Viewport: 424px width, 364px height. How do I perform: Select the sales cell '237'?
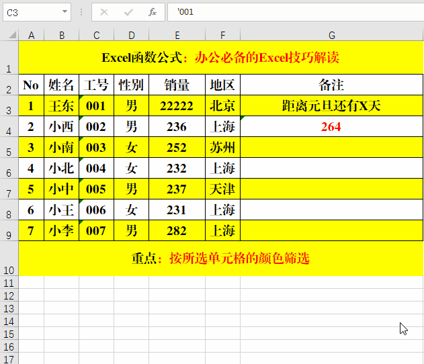[x=177, y=189]
